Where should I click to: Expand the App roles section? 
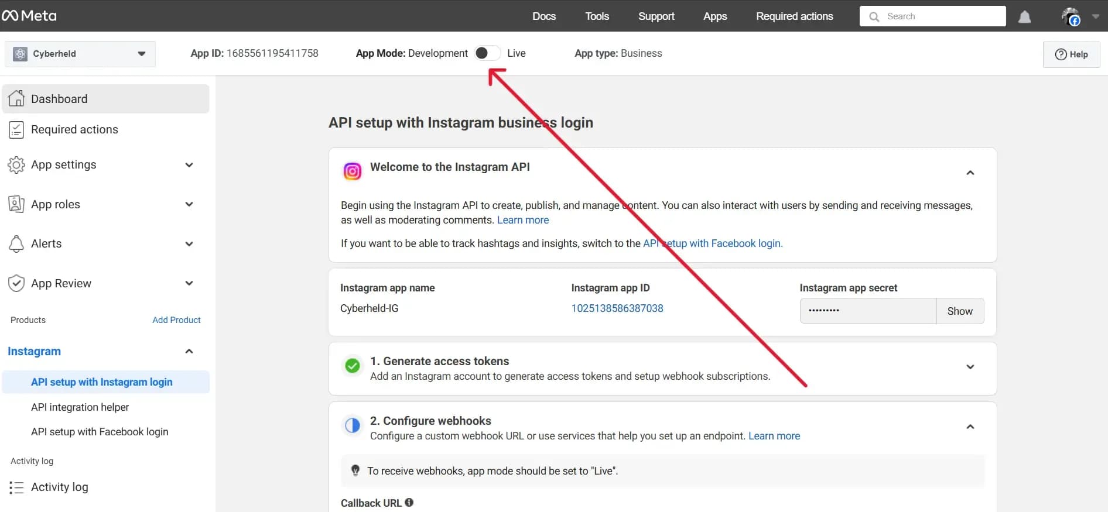(189, 204)
